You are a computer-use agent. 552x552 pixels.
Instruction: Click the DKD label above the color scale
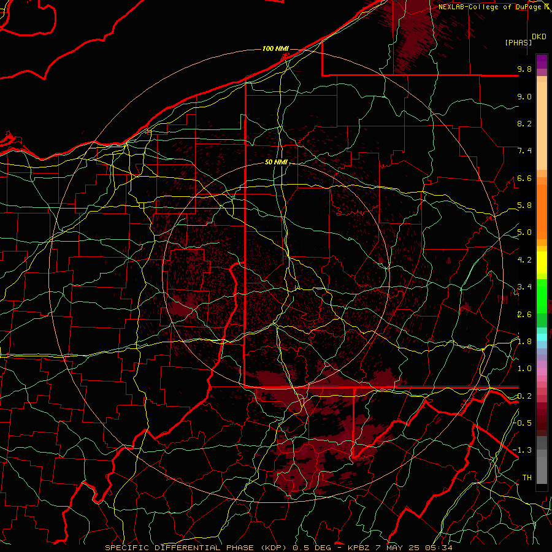(539, 37)
